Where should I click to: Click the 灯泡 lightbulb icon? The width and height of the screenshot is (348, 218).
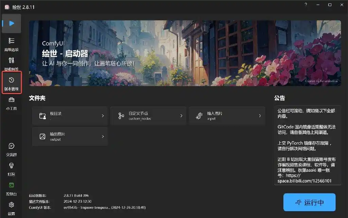[12, 169]
